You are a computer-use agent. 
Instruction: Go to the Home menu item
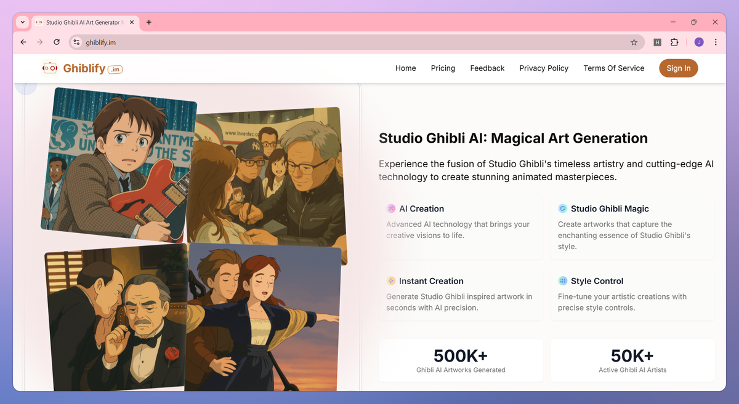click(406, 68)
